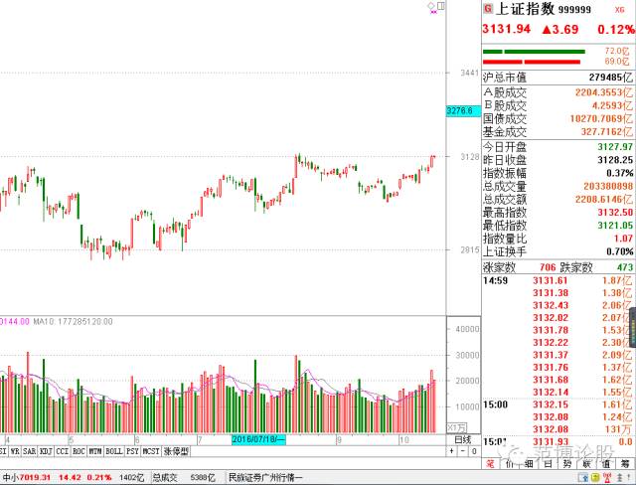Screen dimensions: 636x485
Task: Click the stacked arrows status icon
Action: click(x=620, y=477)
